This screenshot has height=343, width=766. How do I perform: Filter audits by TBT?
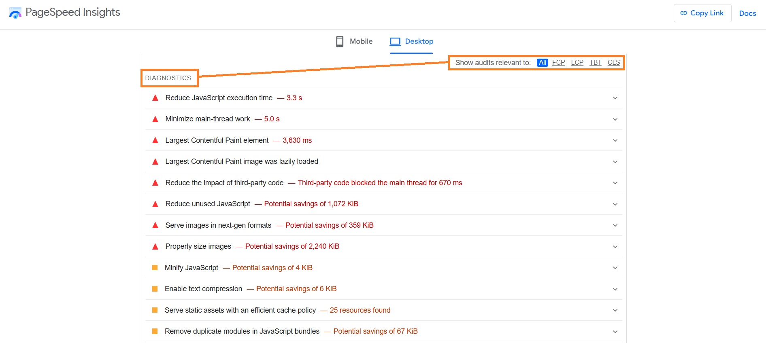click(x=595, y=63)
